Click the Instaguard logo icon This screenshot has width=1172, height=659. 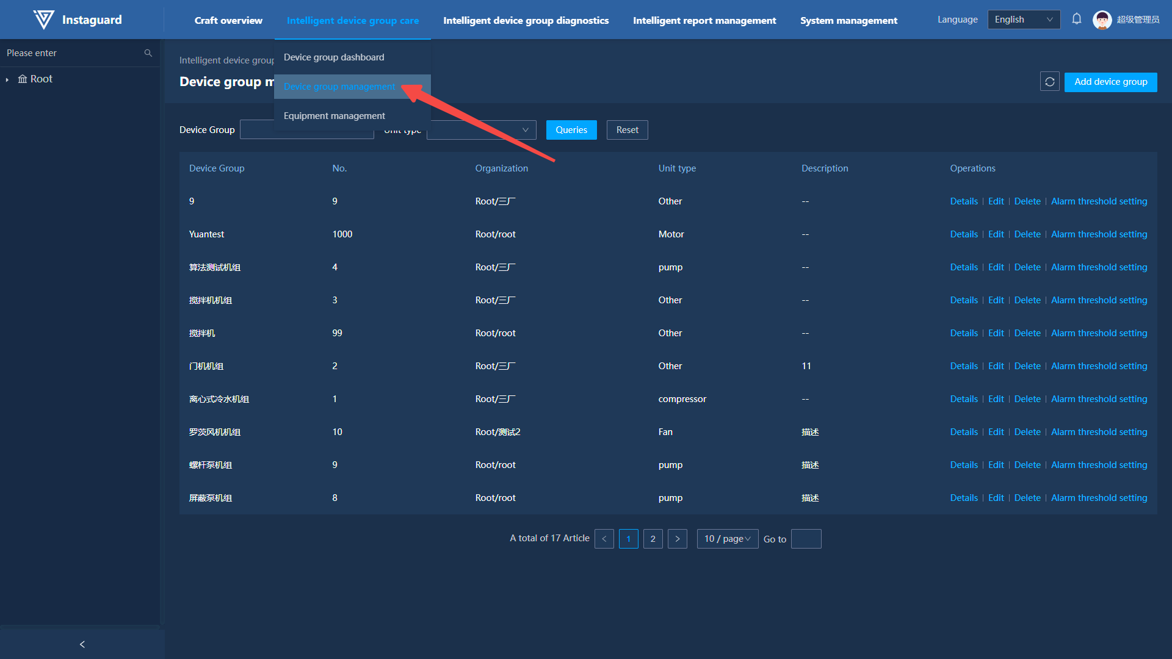click(x=43, y=20)
